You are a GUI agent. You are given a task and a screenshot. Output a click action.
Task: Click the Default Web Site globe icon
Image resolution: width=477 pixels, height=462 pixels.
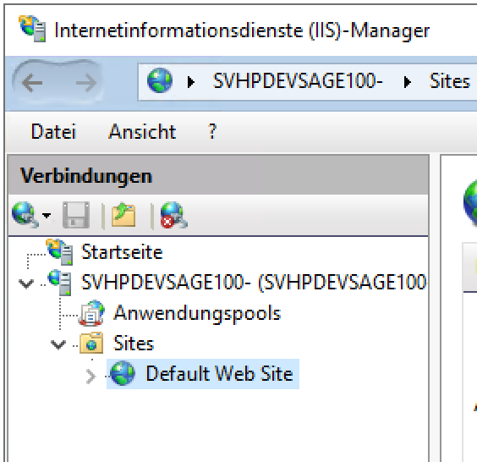[123, 373]
